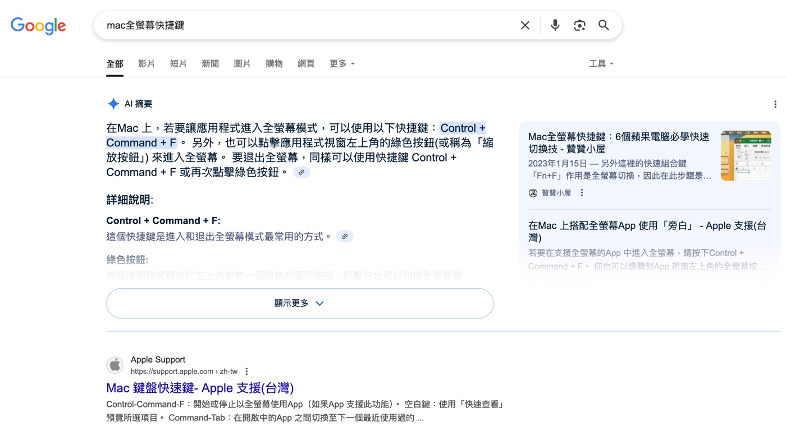Click source link icon after 綠色按鈕 sentence

[301, 172]
